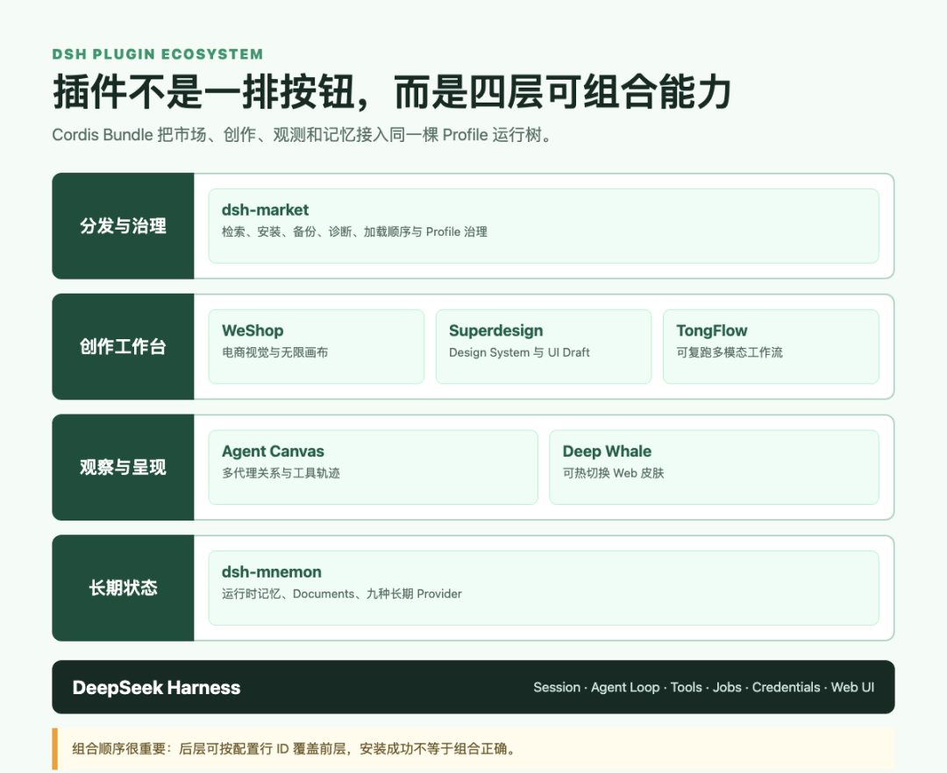
Task: Open the dsh-market plugin card
Action: 544,226
